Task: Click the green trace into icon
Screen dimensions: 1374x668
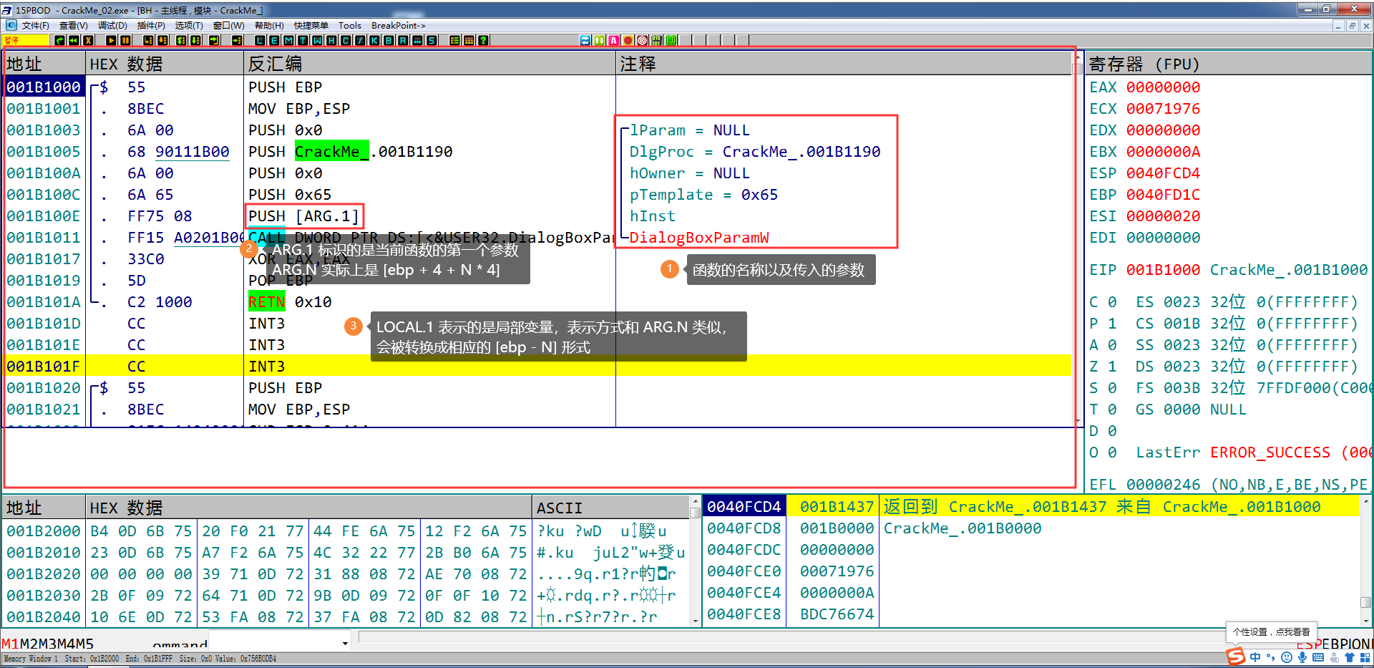Action: click(181, 40)
